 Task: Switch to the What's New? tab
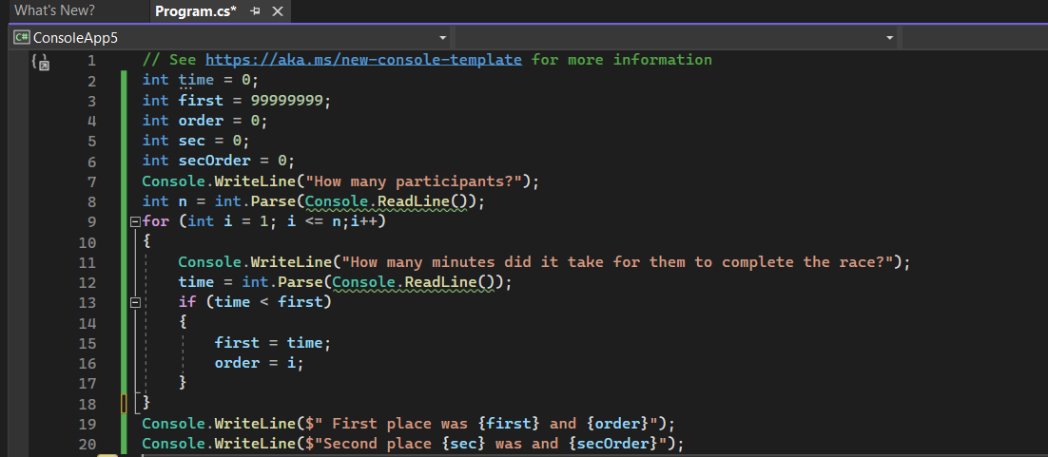pos(55,10)
